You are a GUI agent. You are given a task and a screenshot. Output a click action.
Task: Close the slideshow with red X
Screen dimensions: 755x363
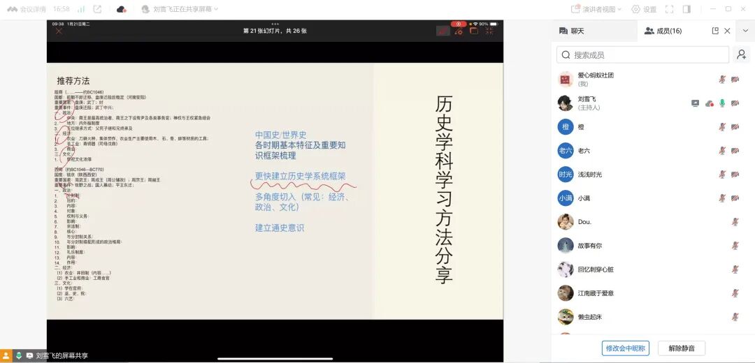point(59,31)
